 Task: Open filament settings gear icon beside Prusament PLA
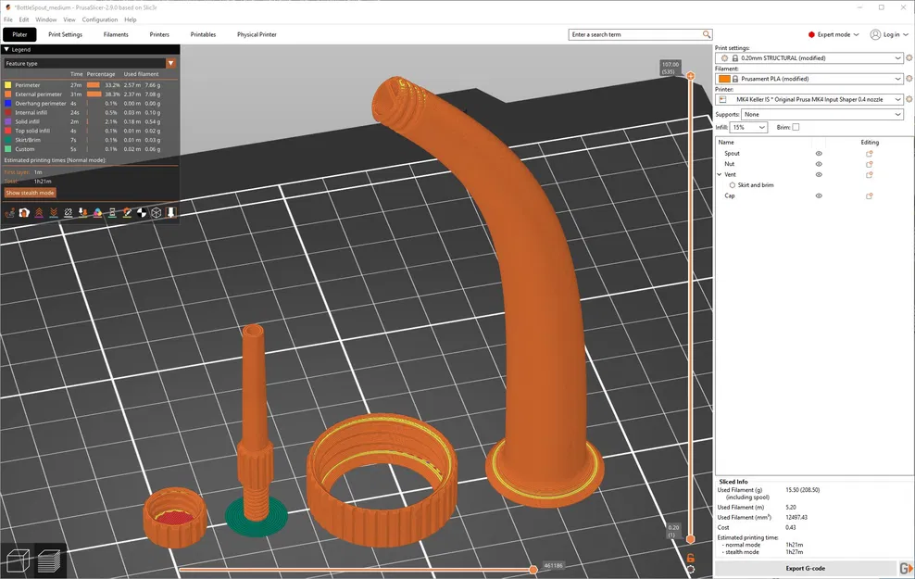click(909, 78)
